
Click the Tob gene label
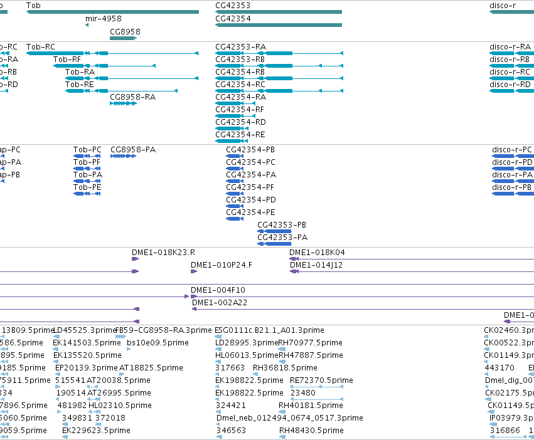coord(33,6)
